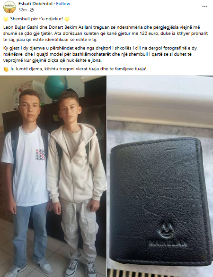This screenshot has height=277, width=213.
Task: Open the 32m post timestamp
Action: coord(22,10)
